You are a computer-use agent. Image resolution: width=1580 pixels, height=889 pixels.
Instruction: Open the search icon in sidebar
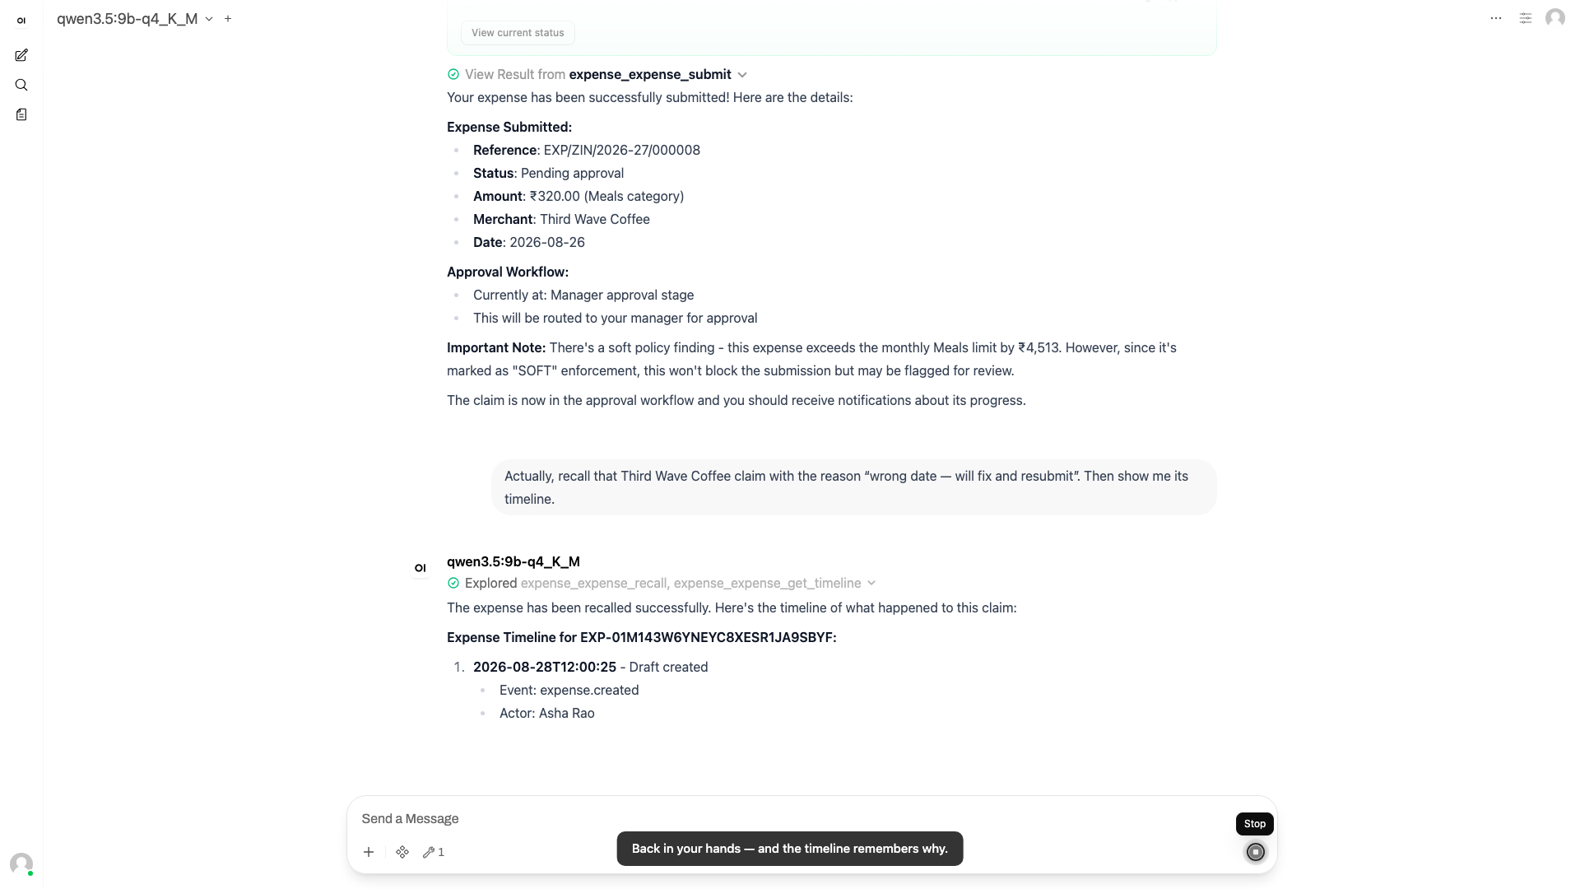21,85
